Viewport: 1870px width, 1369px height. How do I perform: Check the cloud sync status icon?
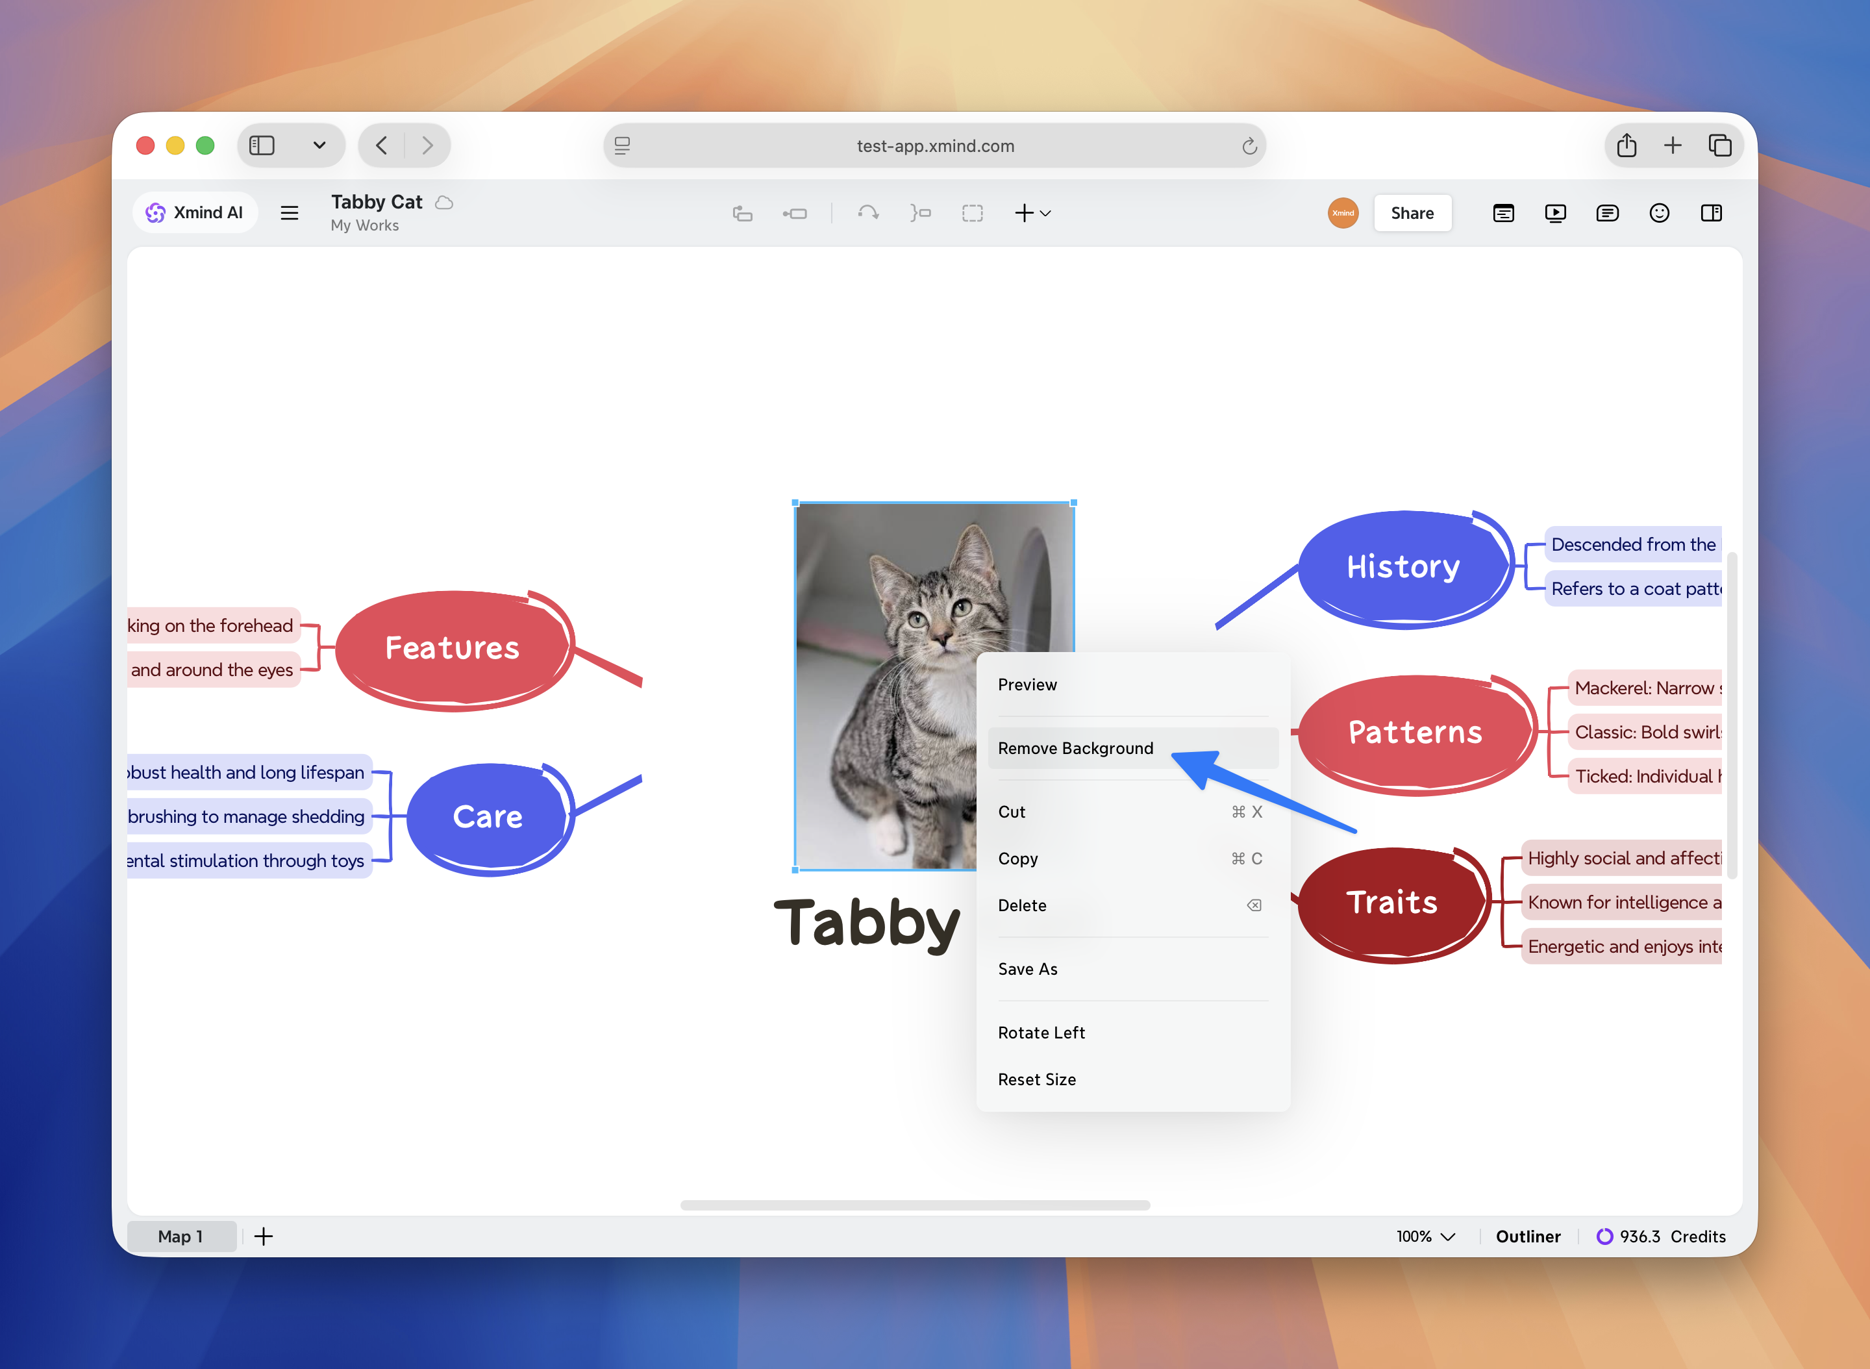point(444,202)
